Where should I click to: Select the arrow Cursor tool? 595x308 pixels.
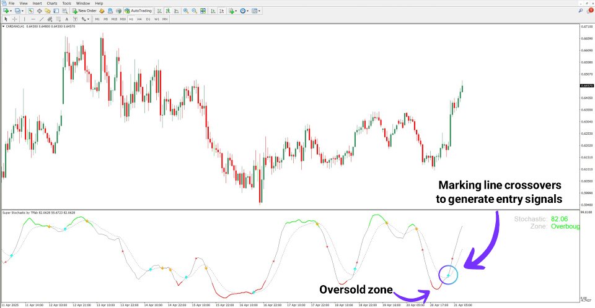[6, 19]
